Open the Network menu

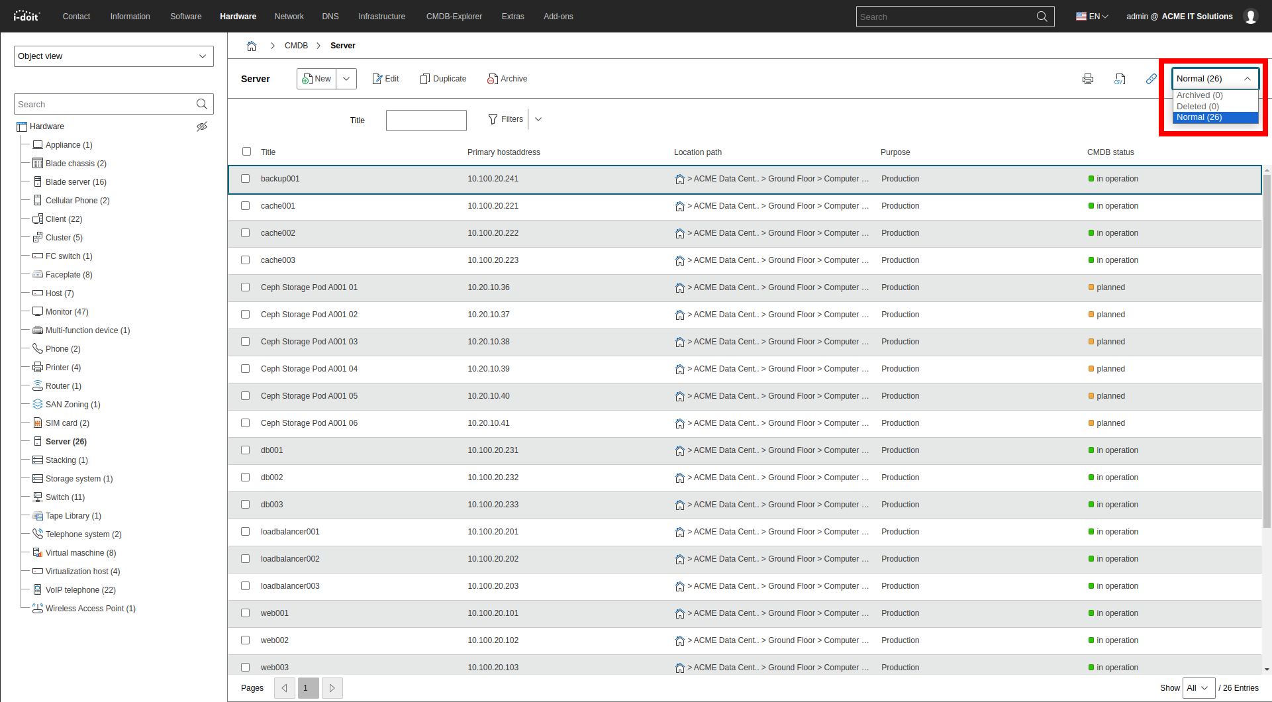point(289,17)
